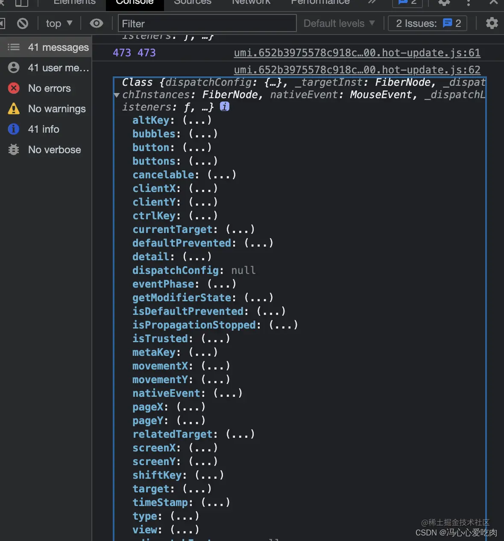Evaluate the view getter (...)

pyautogui.click(x=185, y=530)
